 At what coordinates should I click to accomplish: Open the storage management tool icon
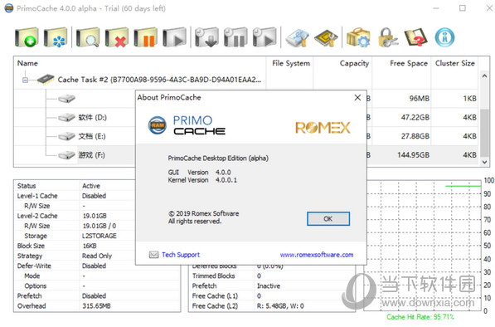297,38
